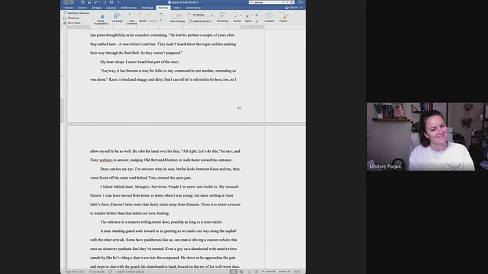Run Check Accessibility
The image size is (488, 274).
point(101,18)
